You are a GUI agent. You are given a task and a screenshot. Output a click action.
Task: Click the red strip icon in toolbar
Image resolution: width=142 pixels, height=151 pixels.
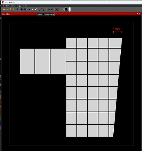click(x=18, y=10)
